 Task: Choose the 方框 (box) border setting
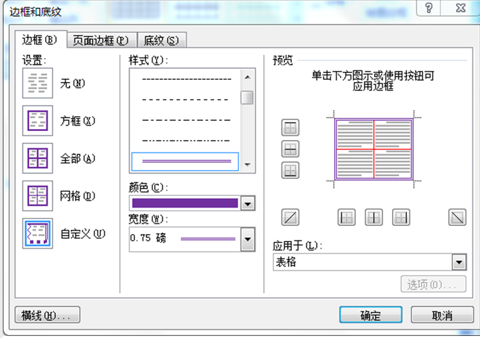pos(37,121)
